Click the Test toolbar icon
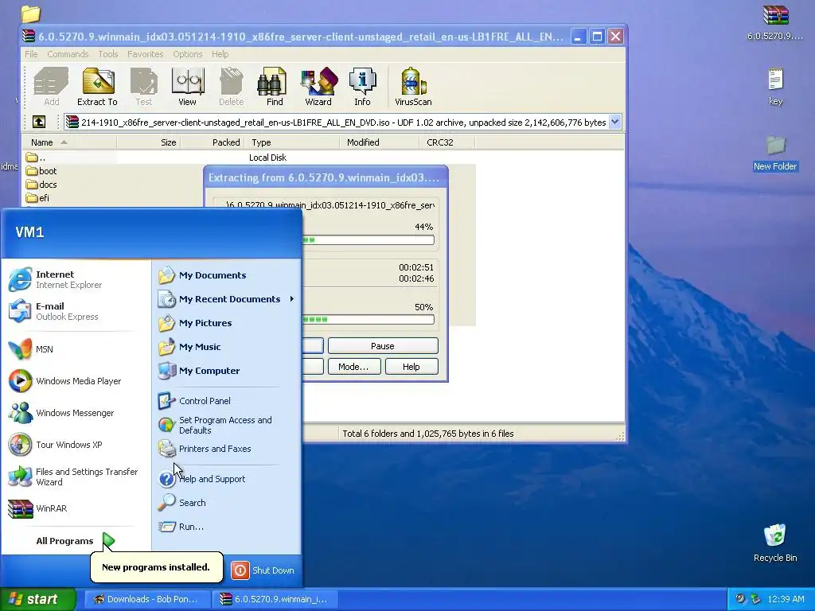Viewport: 815px width, 611px height. [x=143, y=87]
